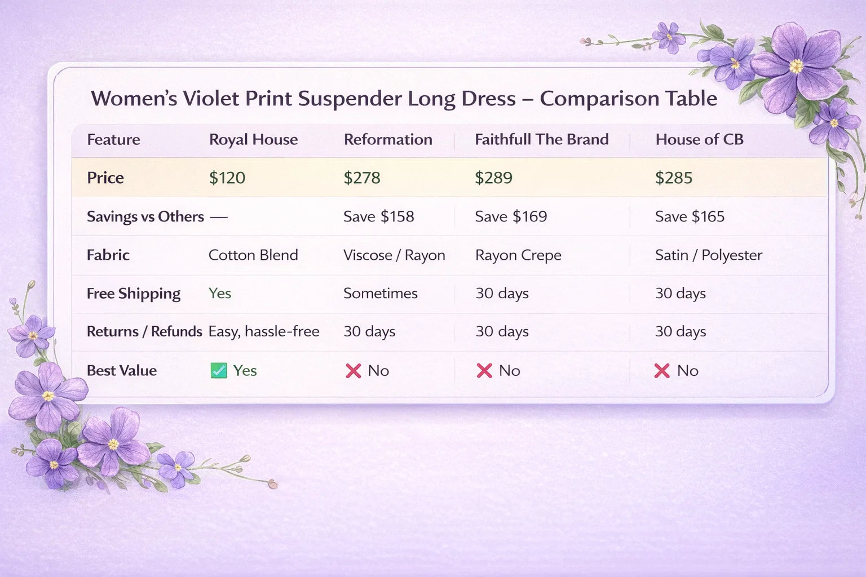This screenshot has width=866, height=577.
Task: Click the Save $165 savings text
Action: 690,217
